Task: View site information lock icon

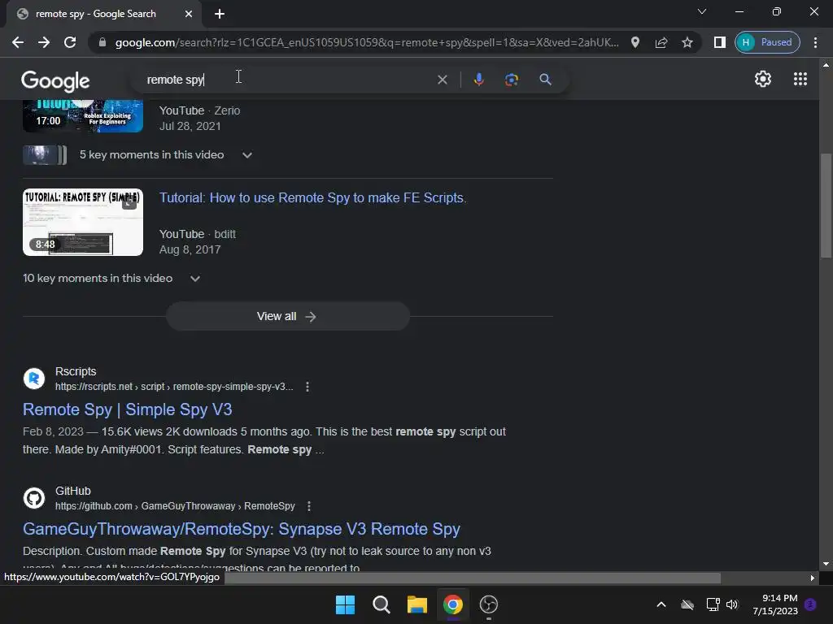Action: (102, 42)
